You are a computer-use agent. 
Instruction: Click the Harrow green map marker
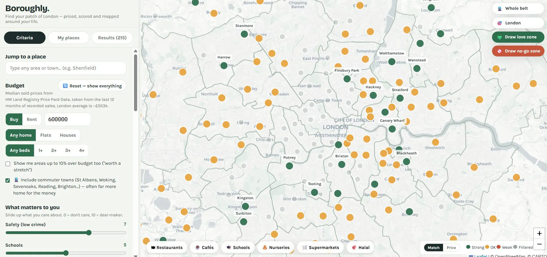pos(224,66)
